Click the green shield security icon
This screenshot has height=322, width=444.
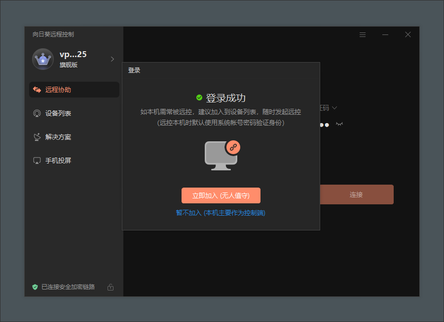click(x=35, y=287)
